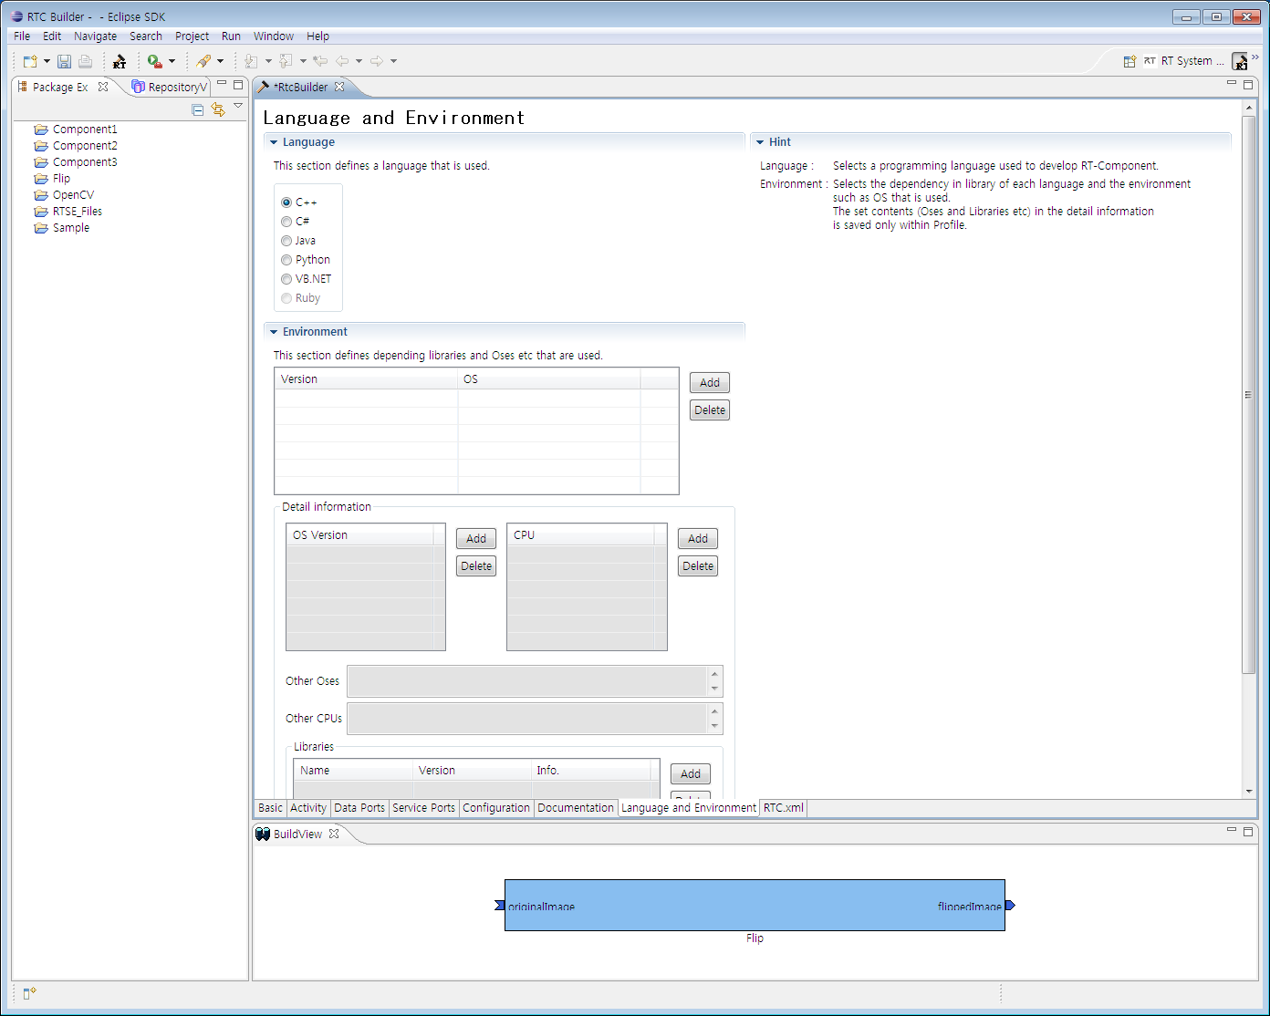Collapse all in Package Explorer
The image size is (1270, 1016).
point(198,109)
